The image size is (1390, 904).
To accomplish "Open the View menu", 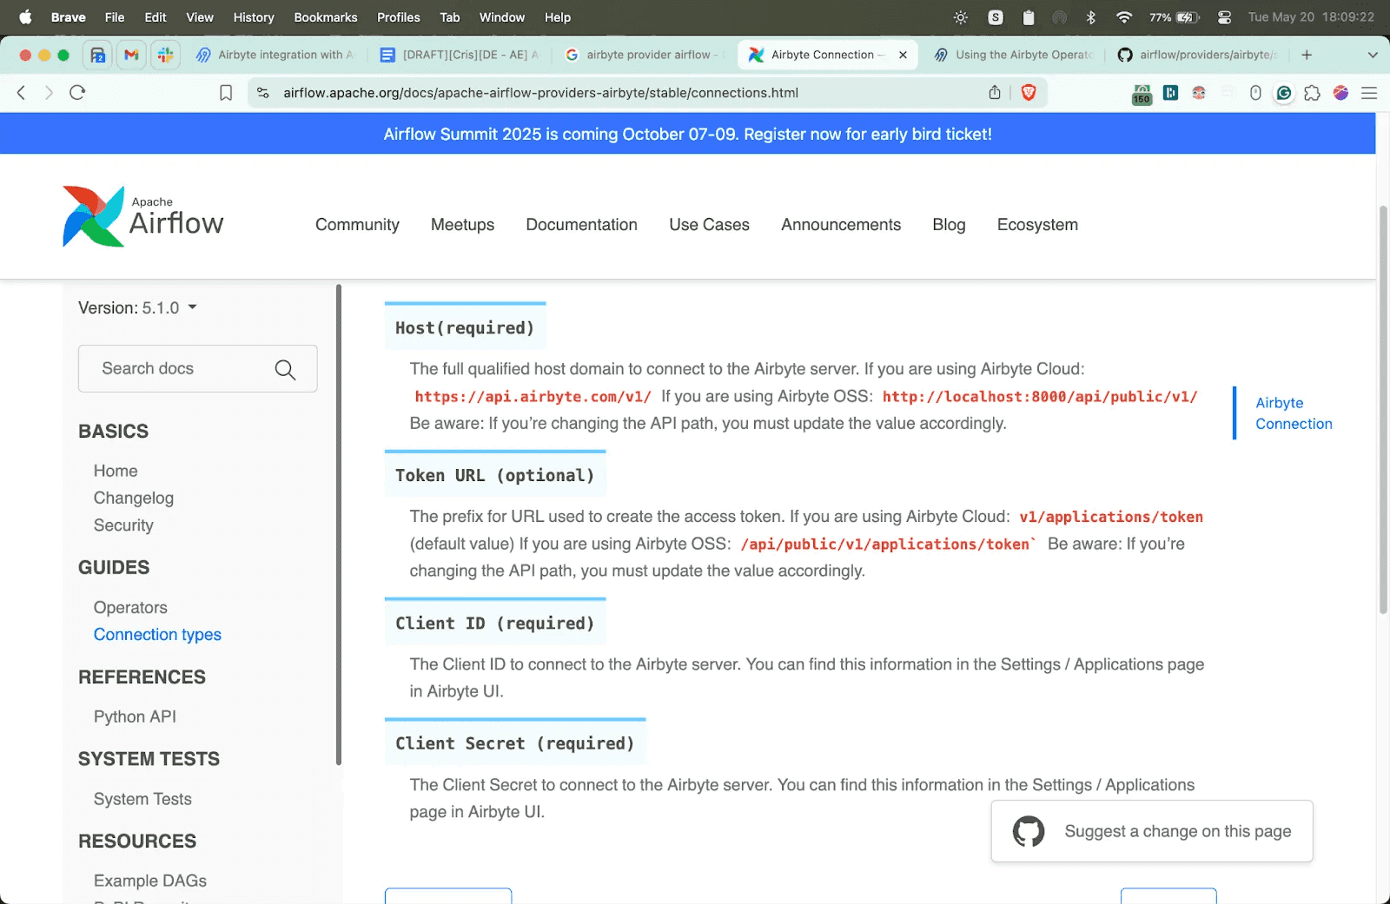I will coord(200,17).
